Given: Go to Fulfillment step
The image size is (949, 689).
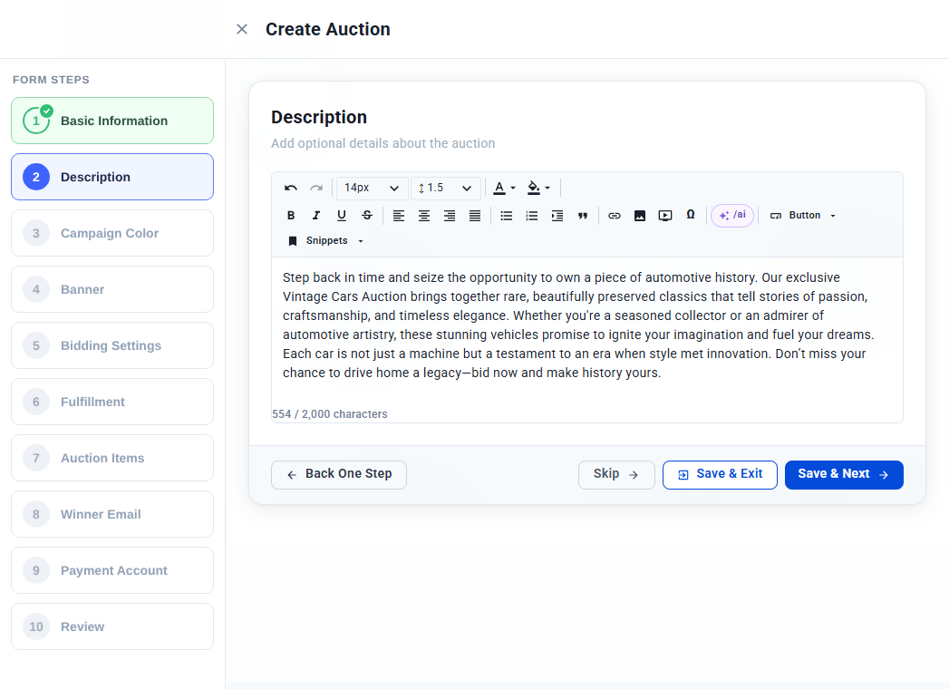Looking at the screenshot, I should pyautogui.click(x=112, y=402).
